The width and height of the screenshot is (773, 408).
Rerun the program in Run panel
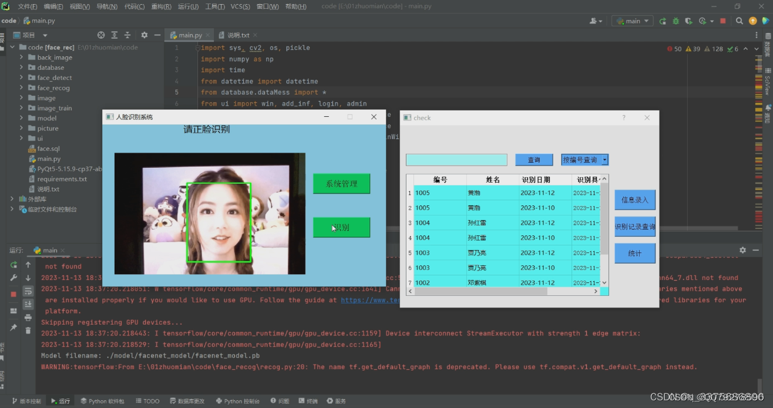pos(14,265)
